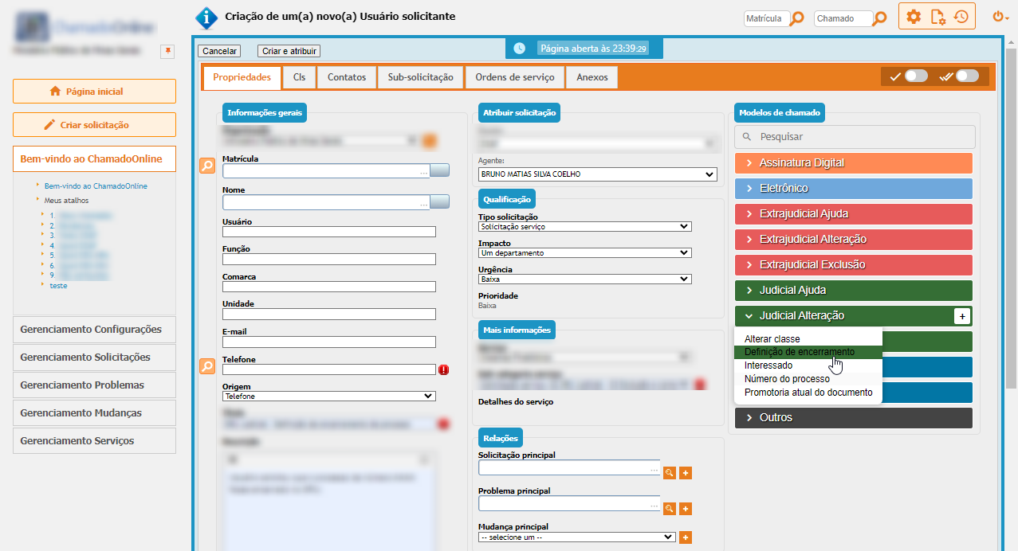
Task: Open the Tipo solicitação dropdown
Action: (584, 227)
